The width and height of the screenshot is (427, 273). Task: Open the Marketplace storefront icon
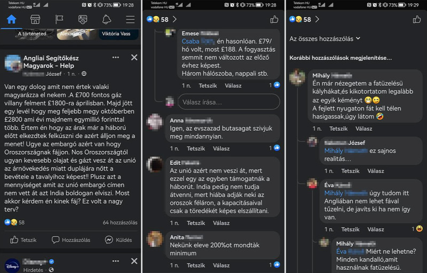point(35,19)
